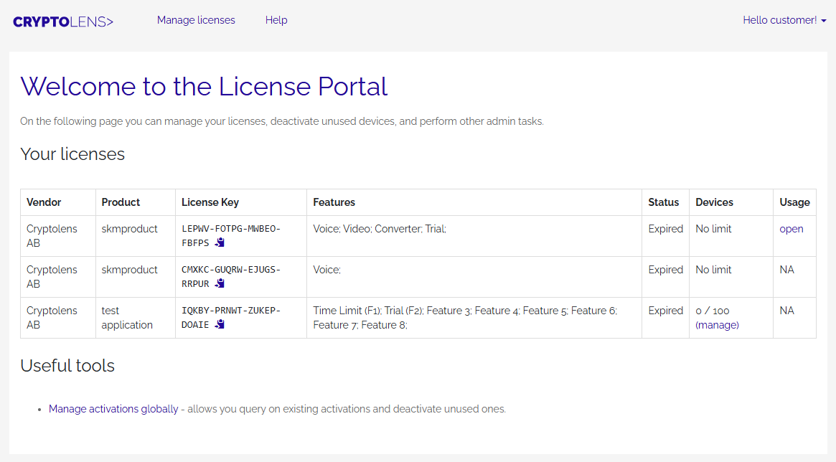
Task: Click the Cryptolens logo
Action: click(63, 22)
